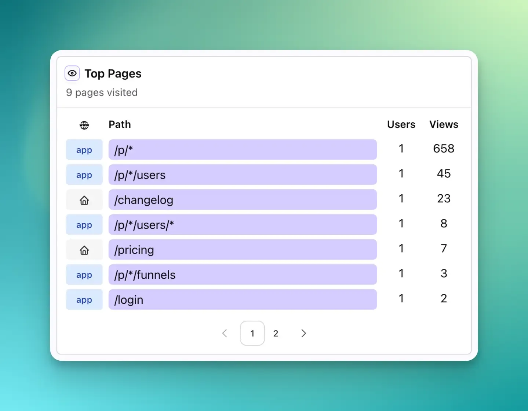Click the Views column header
Viewport: 528px width, 411px height.
444,125
